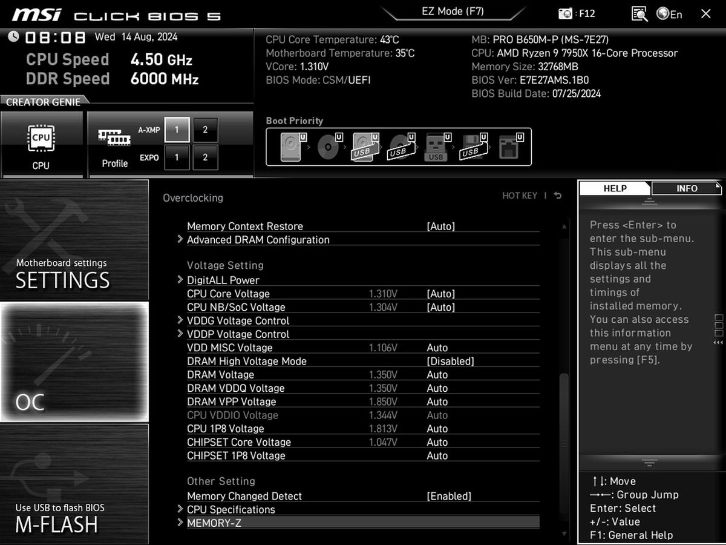
Task: Change Memory Context Restore [Auto] value
Action: click(440, 226)
